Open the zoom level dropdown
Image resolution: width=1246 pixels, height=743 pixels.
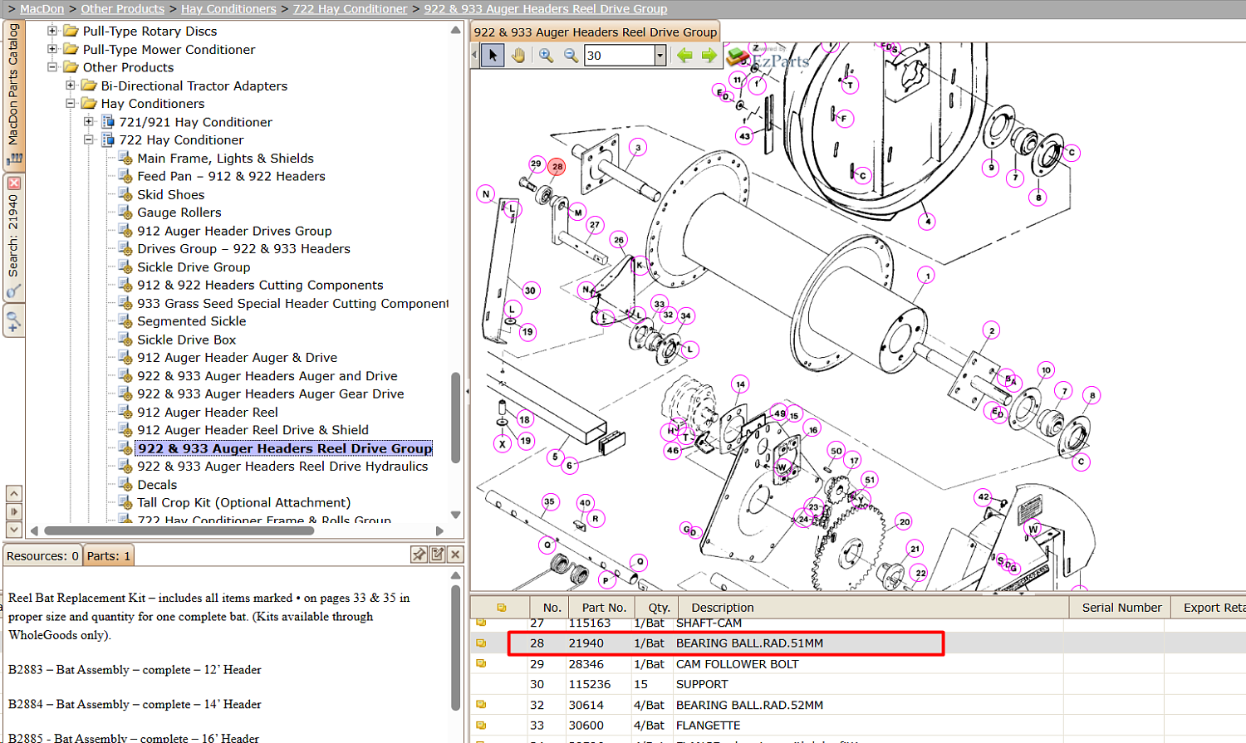pyautogui.click(x=660, y=56)
